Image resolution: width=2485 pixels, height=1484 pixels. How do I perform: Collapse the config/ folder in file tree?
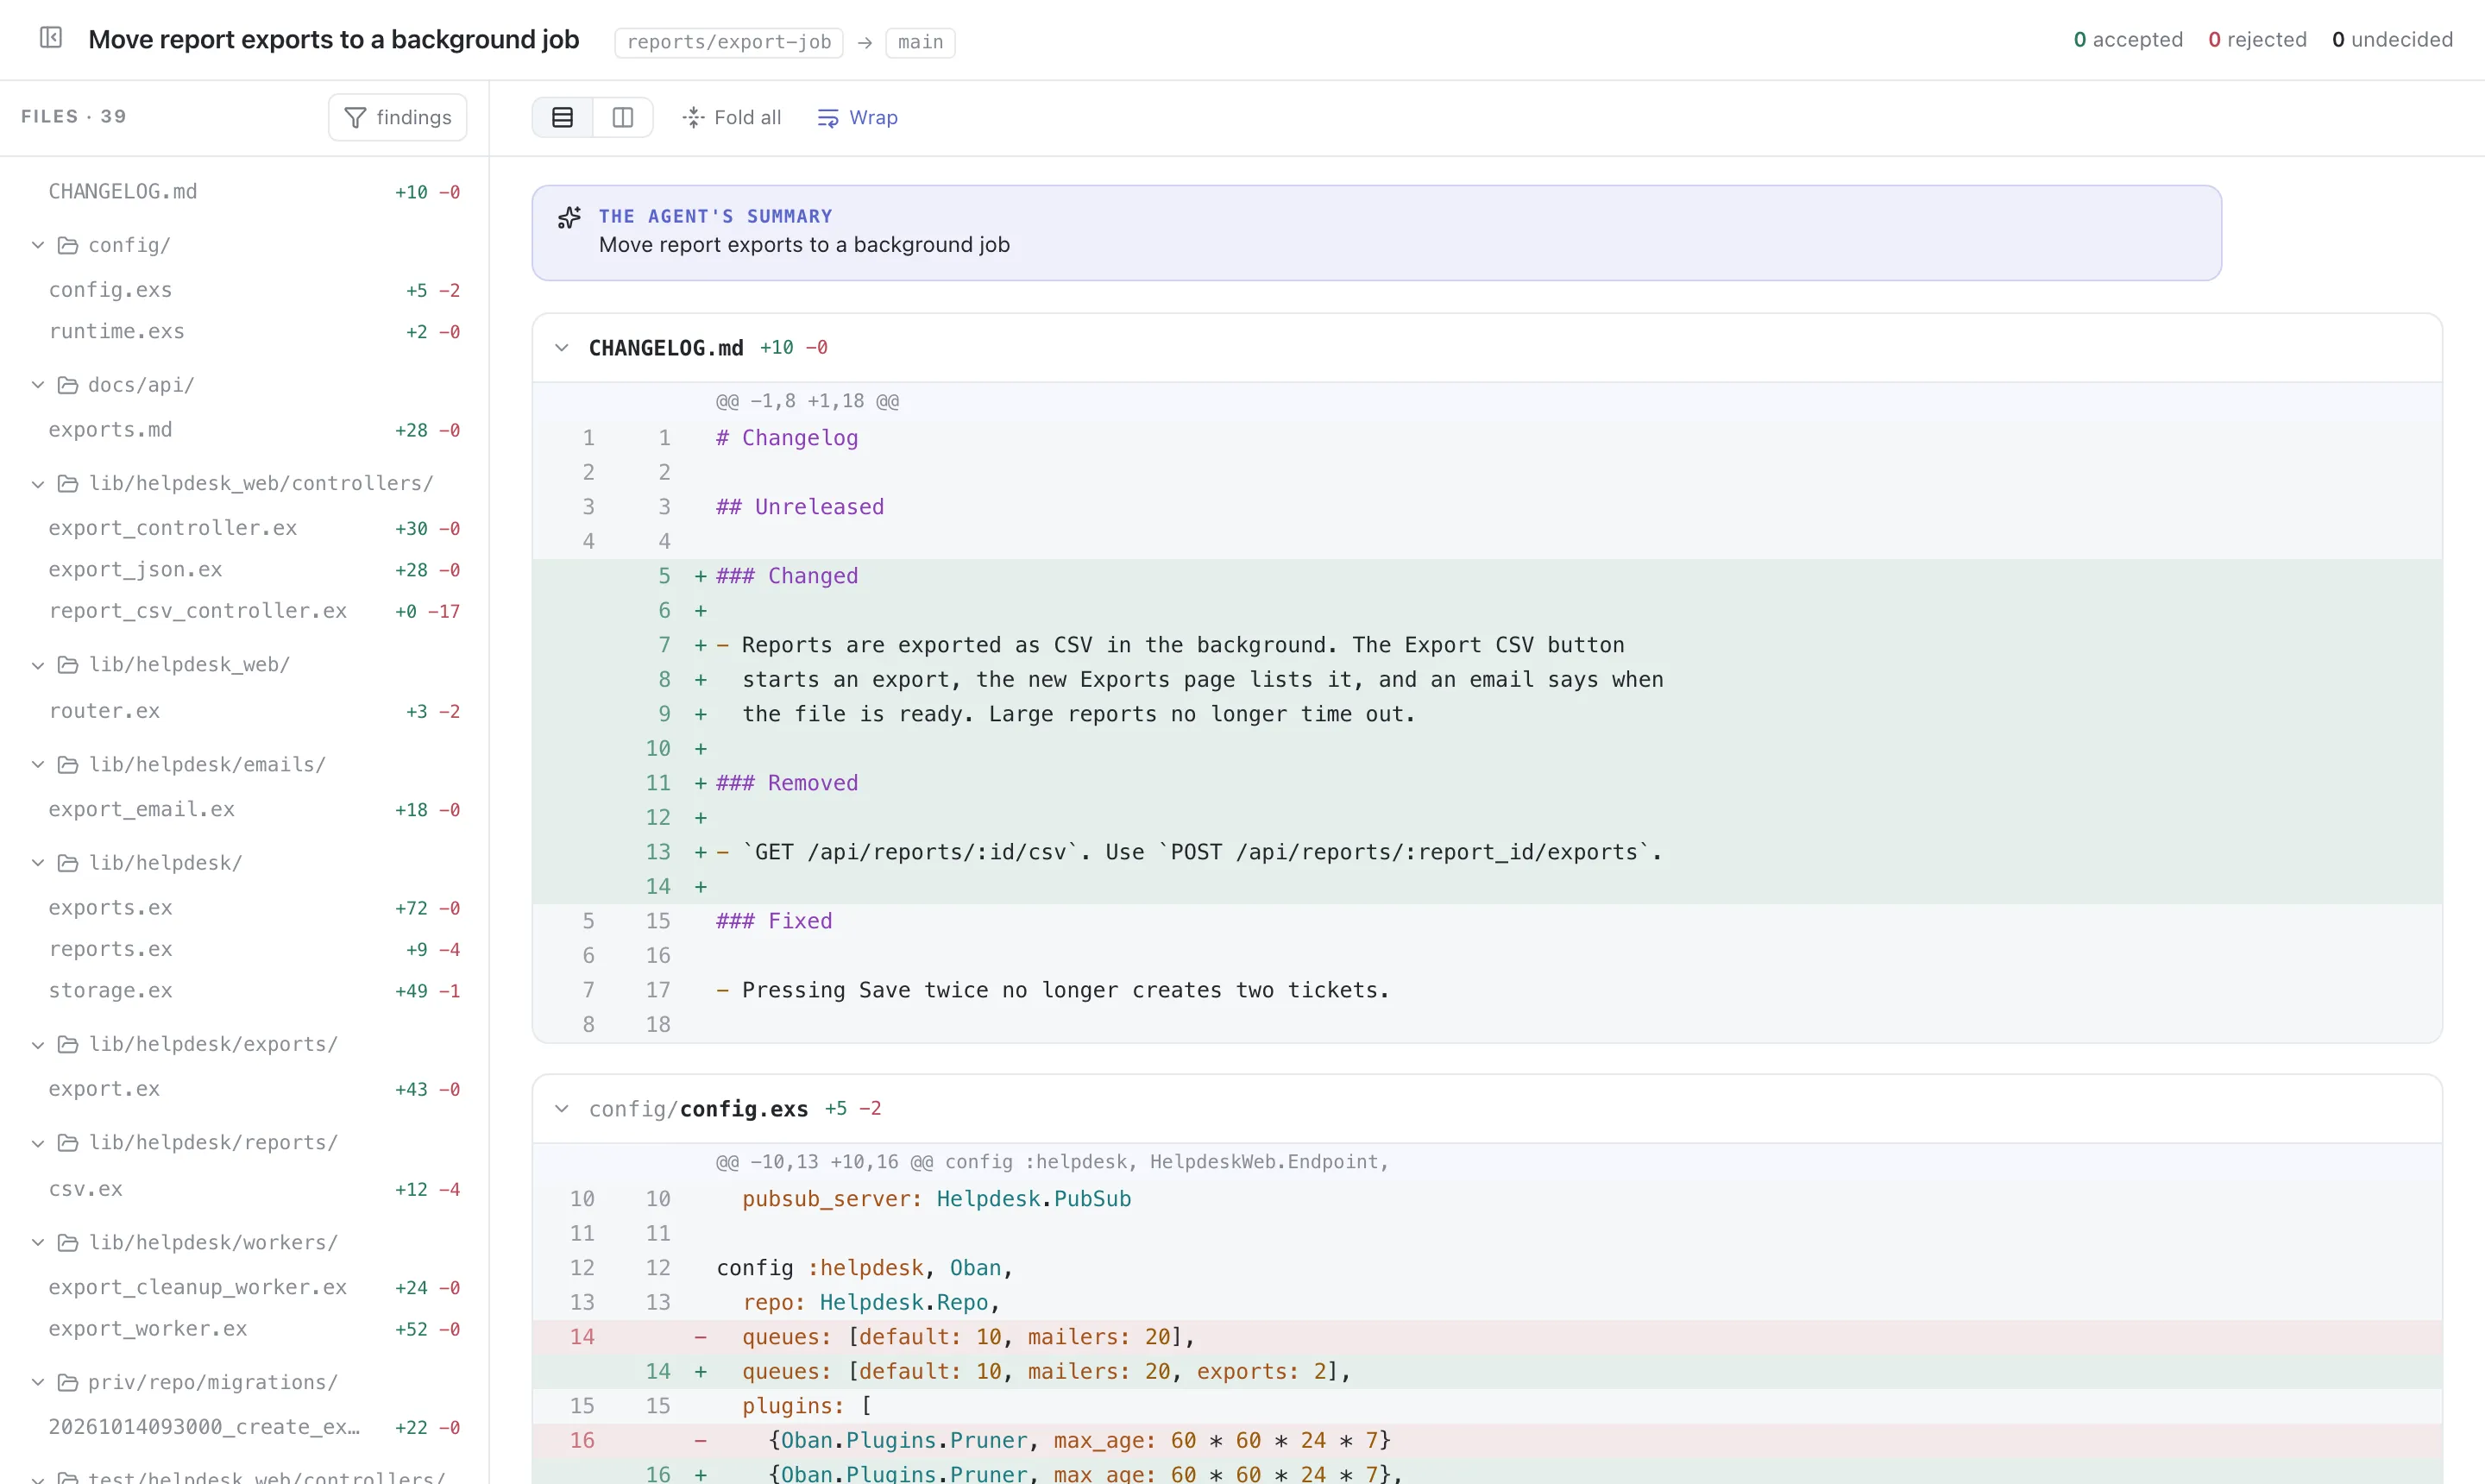38,245
